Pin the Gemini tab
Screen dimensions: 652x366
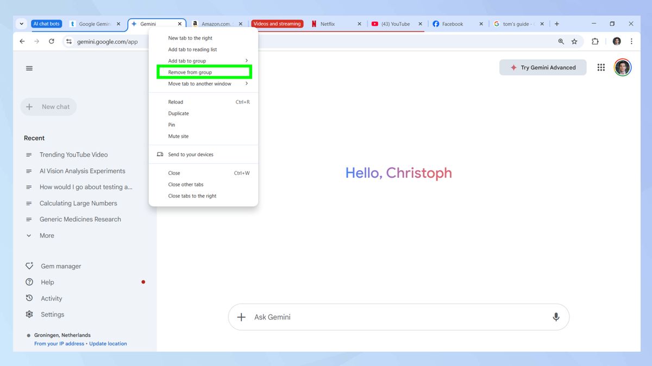(x=171, y=125)
